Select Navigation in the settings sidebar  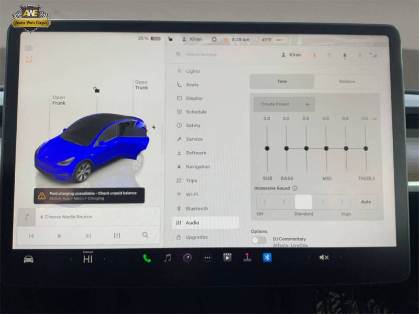(x=200, y=166)
